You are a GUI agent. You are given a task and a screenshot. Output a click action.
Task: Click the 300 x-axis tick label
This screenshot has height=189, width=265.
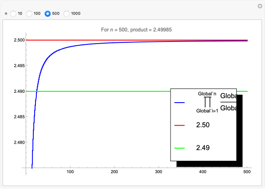[158, 172]
